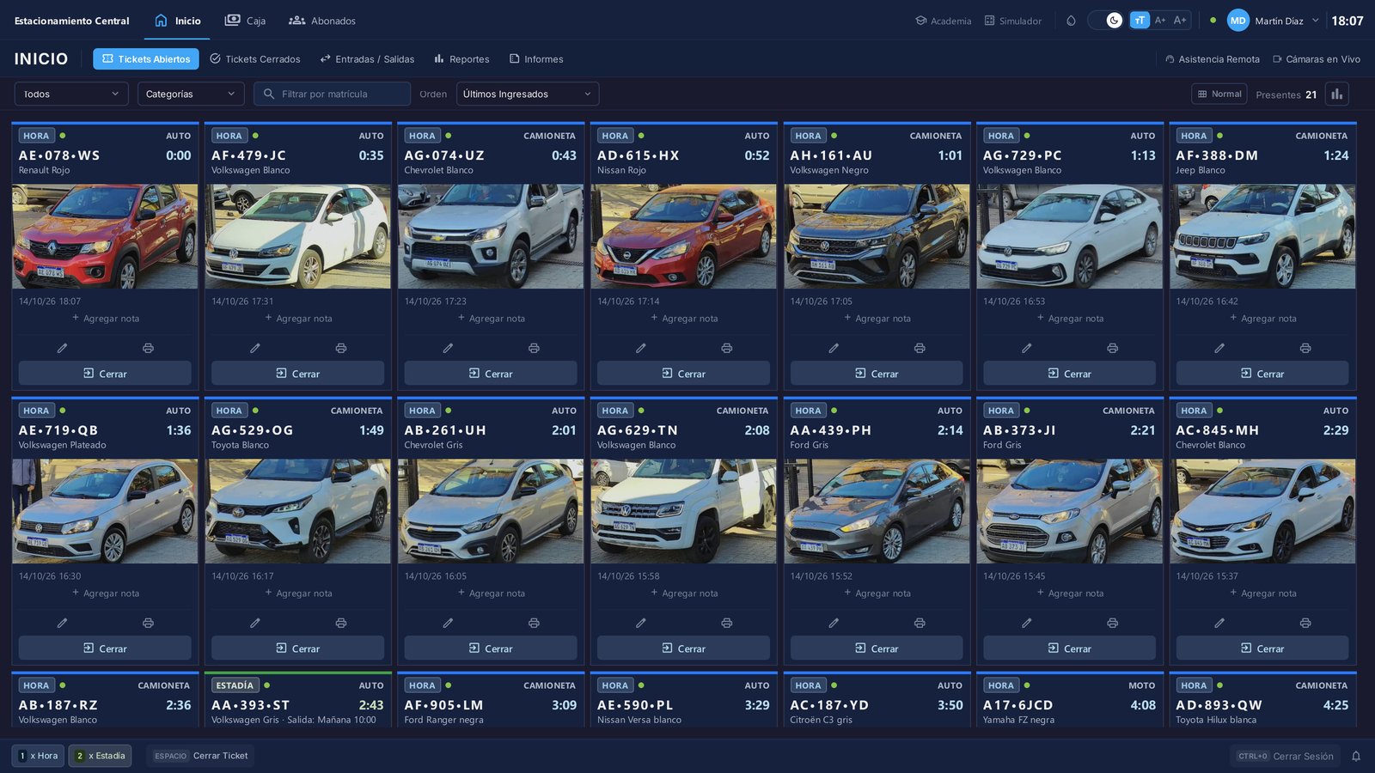The height and width of the screenshot is (773, 1375).
Task: Open the Tickets Cerrados tab
Action: coord(255,59)
